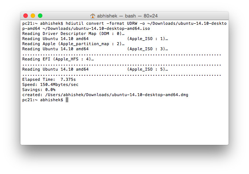Click the "Reading EFI (Apple_HFS : 4)" line
Viewport: 249px width, 174px height.
(x=58, y=59)
